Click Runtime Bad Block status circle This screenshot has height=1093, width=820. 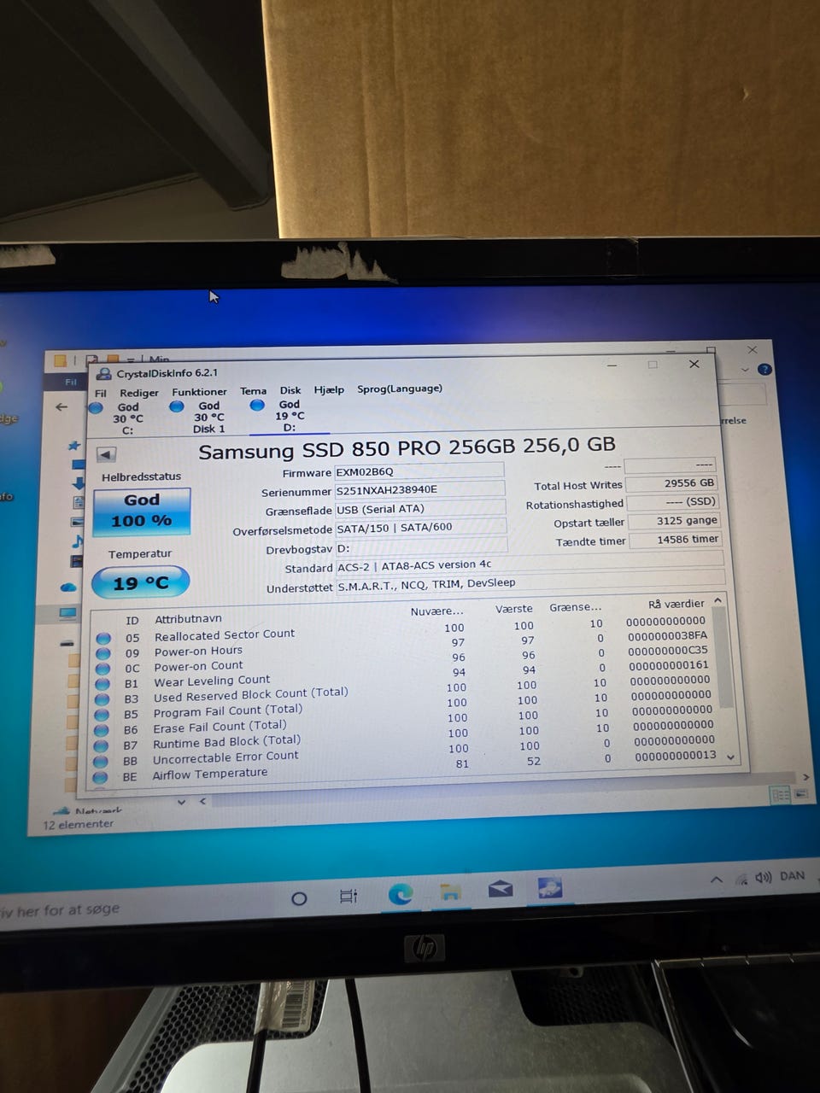(x=101, y=745)
